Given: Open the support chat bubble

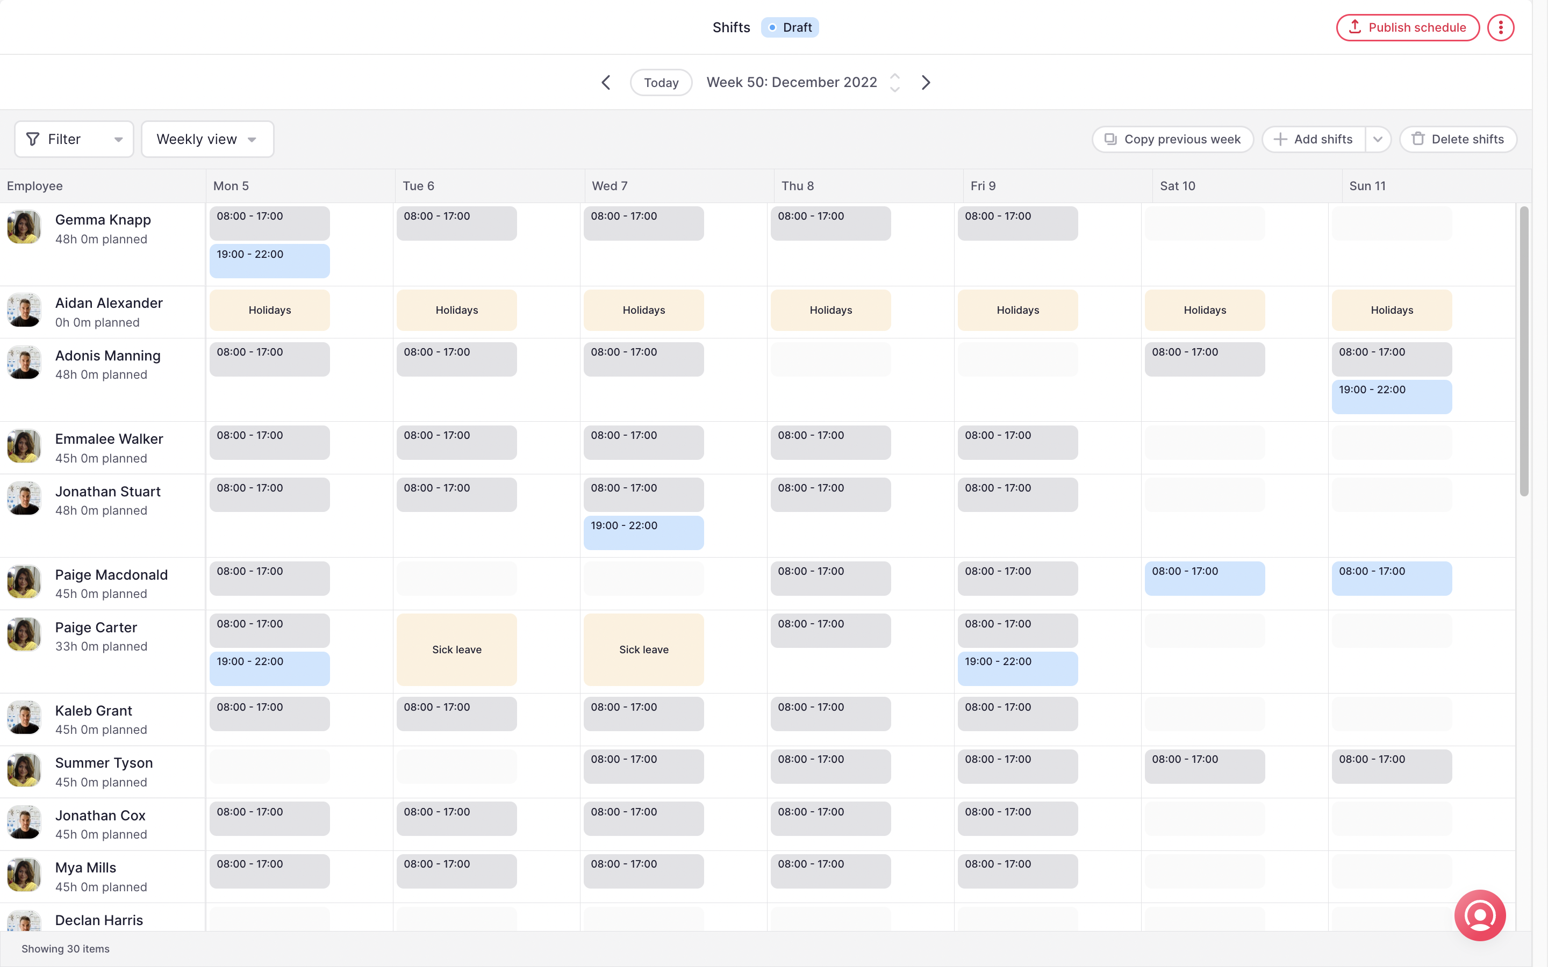Looking at the screenshot, I should [x=1480, y=915].
